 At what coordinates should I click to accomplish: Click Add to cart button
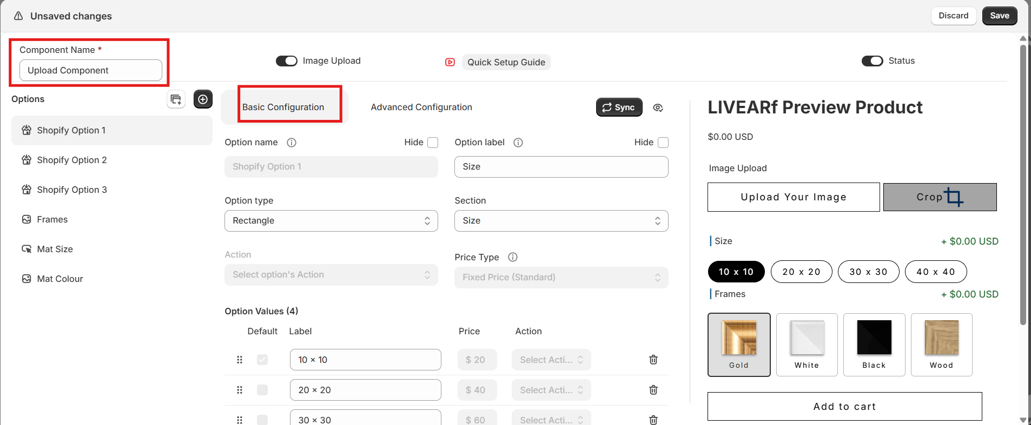pos(844,407)
